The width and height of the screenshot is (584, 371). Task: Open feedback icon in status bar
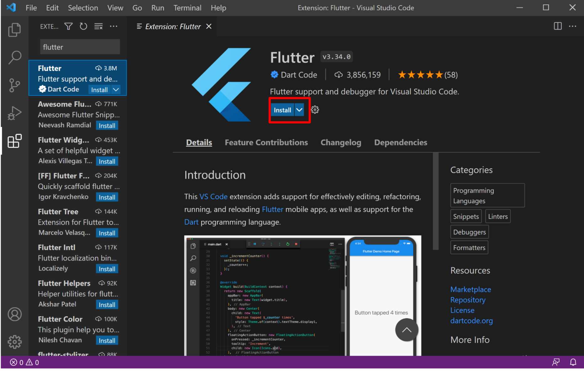[556, 363]
